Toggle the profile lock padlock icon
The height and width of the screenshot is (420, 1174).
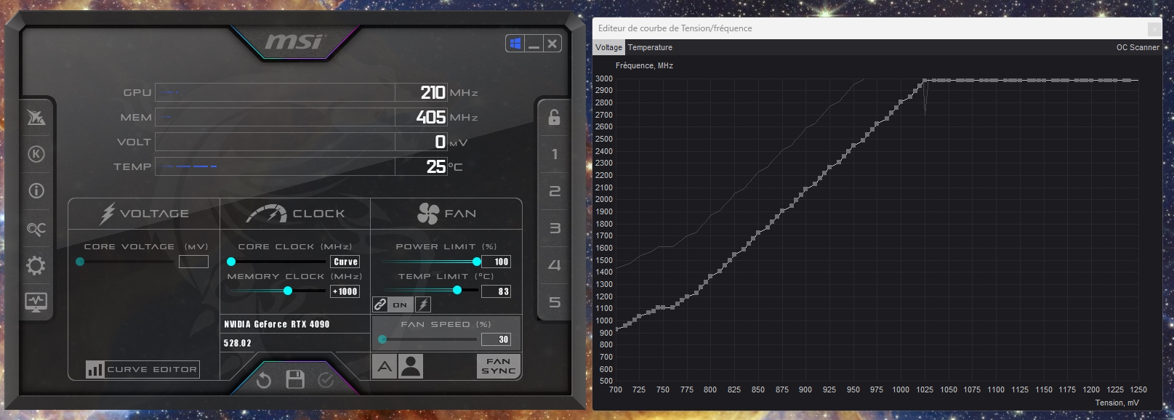pos(554,116)
